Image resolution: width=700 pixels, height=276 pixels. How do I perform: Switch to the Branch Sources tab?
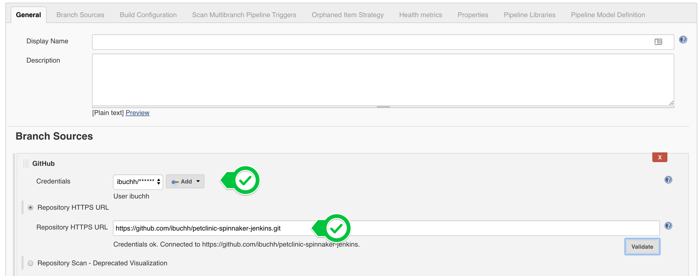click(x=81, y=15)
